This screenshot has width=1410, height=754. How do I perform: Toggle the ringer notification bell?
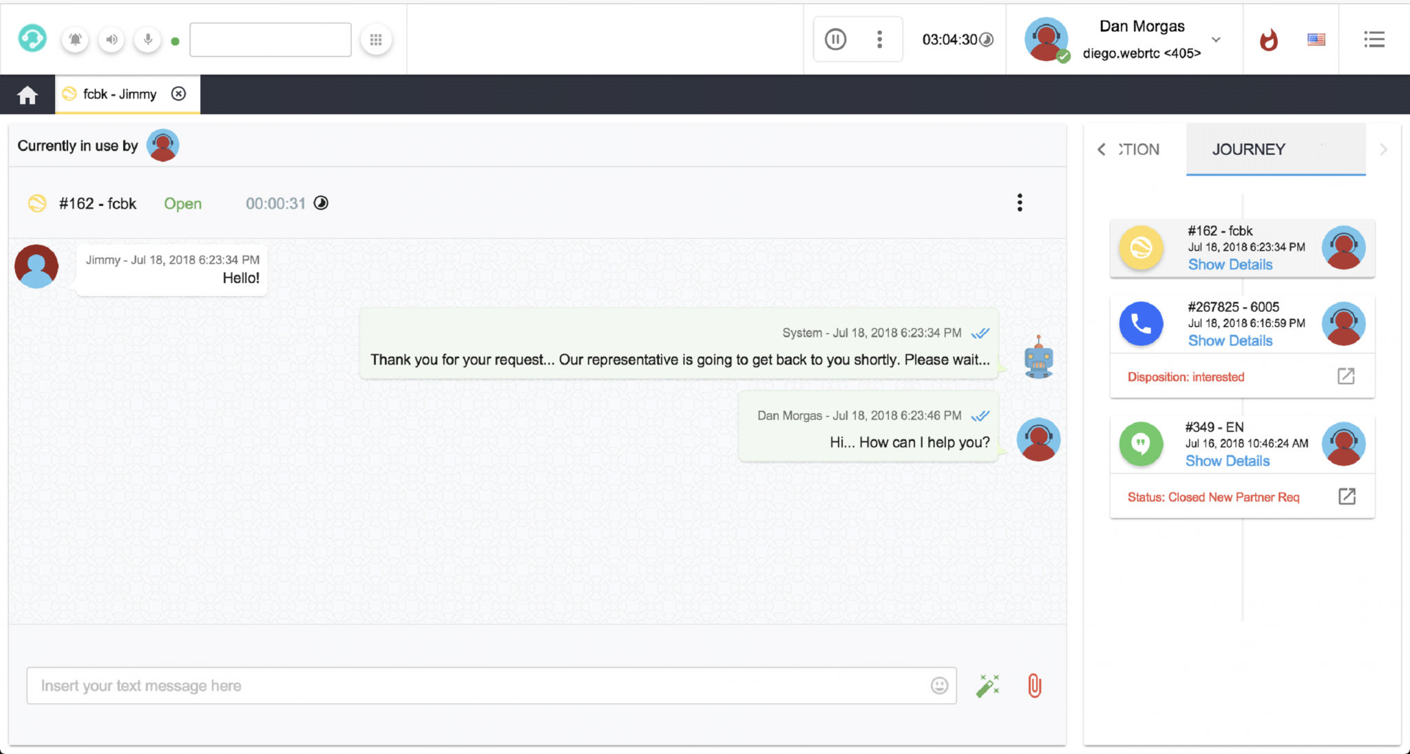(75, 39)
